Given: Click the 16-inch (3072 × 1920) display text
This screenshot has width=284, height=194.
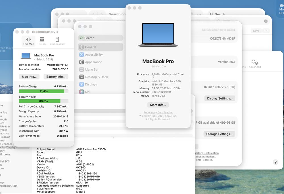Looking at the screenshot, I should (x=219, y=87).
